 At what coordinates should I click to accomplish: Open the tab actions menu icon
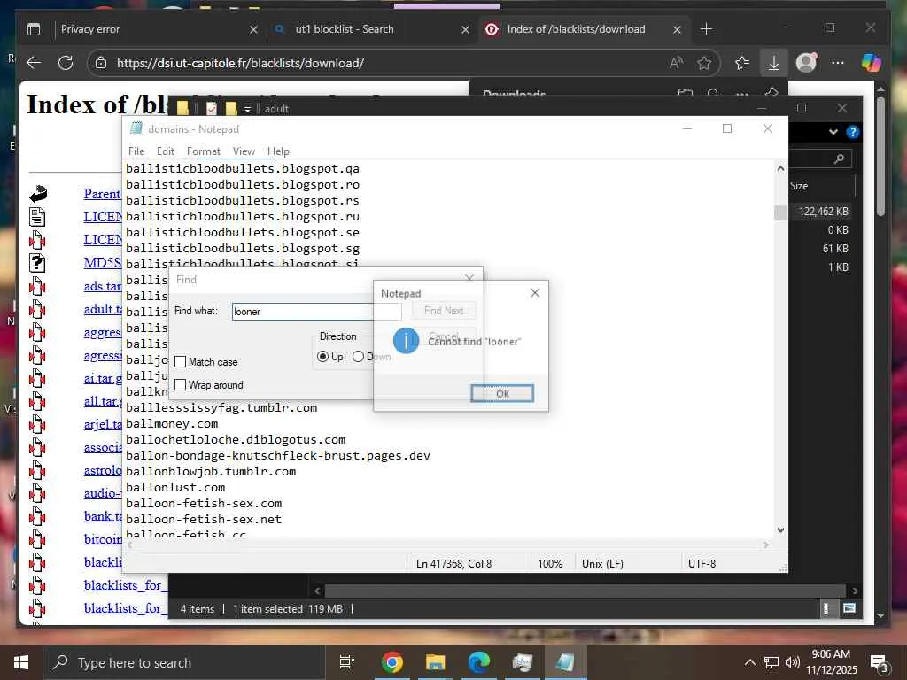pyautogui.click(x=35, y=29)
